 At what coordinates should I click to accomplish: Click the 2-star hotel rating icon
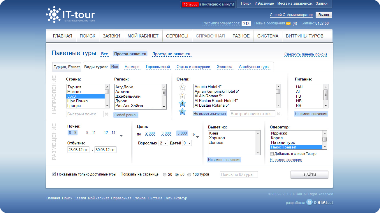click(x=182, y=87)
